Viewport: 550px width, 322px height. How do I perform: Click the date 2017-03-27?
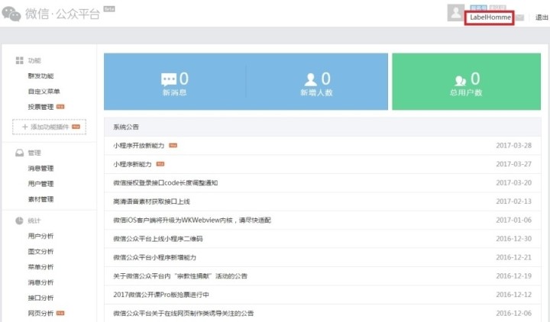coord(513,164)
